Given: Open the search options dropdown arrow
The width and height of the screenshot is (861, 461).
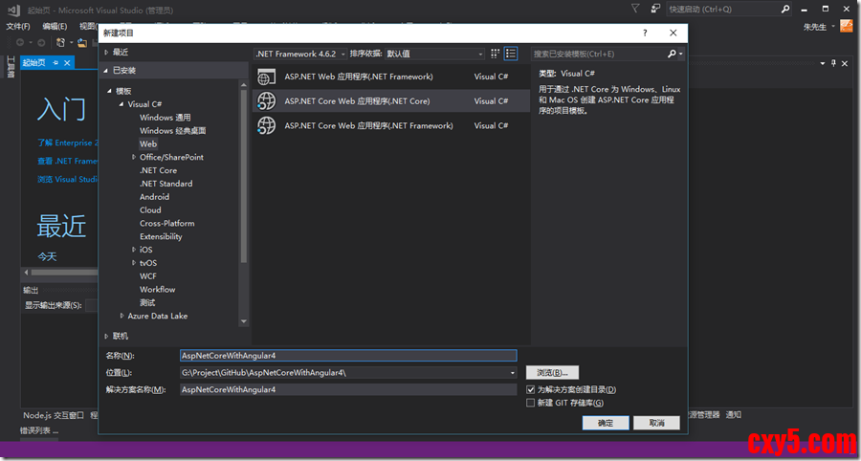Looking at the screenshot, I should coord(681,54).
